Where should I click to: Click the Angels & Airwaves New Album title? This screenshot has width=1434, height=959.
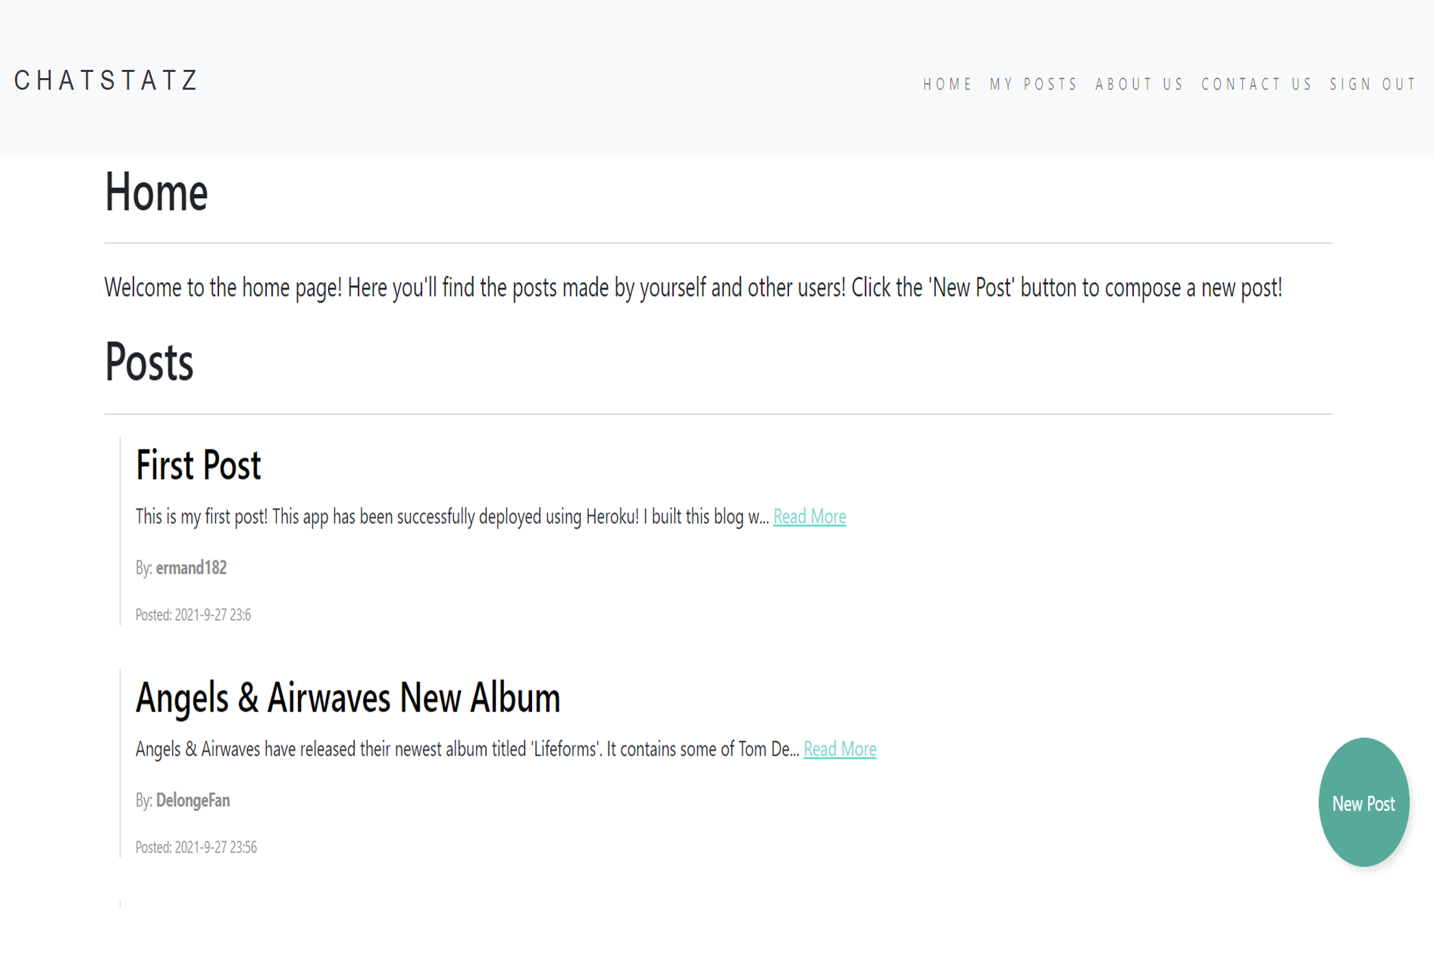point(348,698)
